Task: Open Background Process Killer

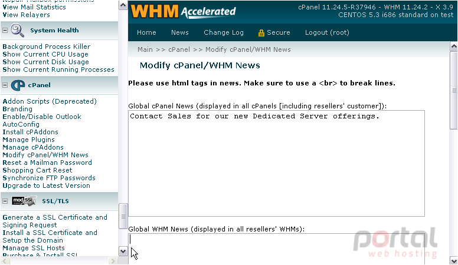Action: point(47,47)
